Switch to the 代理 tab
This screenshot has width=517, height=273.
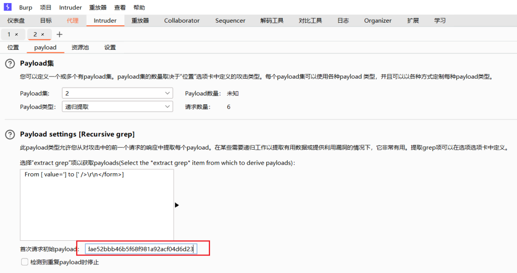click(72, 21)
